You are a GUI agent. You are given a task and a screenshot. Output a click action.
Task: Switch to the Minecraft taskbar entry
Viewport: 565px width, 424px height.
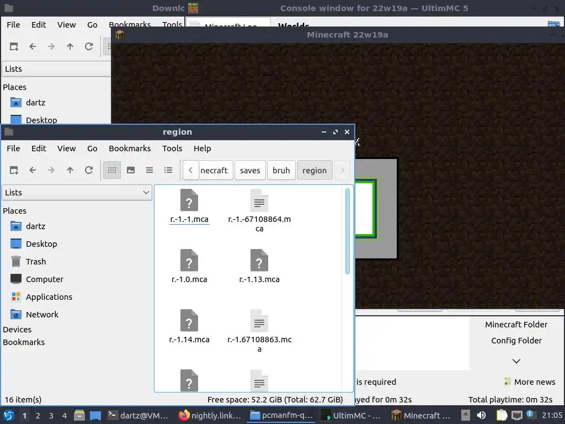click(421, 415)
